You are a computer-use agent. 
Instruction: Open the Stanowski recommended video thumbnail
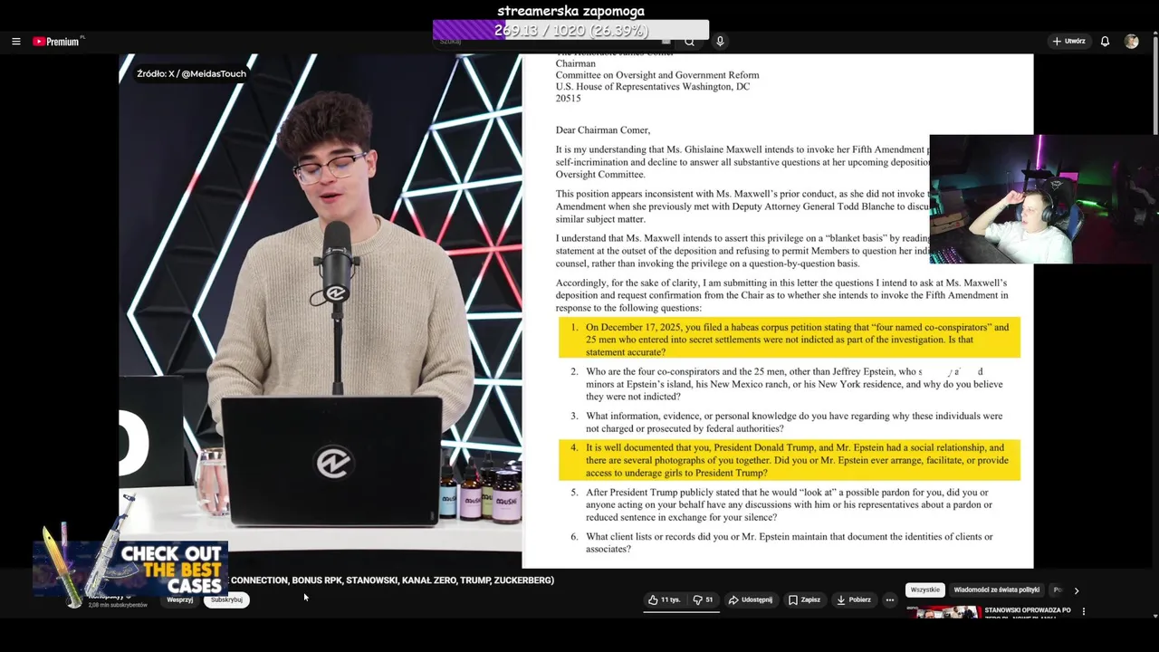point(943,612)
